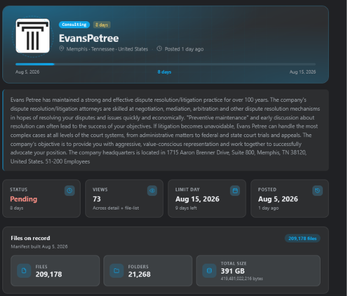Click the database icon in Total Size tile
Viewport: 347px width, 296px height.
[x=209, y=271]
